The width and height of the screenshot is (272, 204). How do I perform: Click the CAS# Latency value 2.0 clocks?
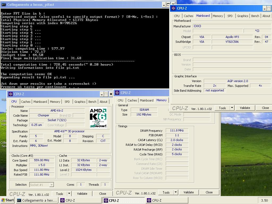(177, 140)
